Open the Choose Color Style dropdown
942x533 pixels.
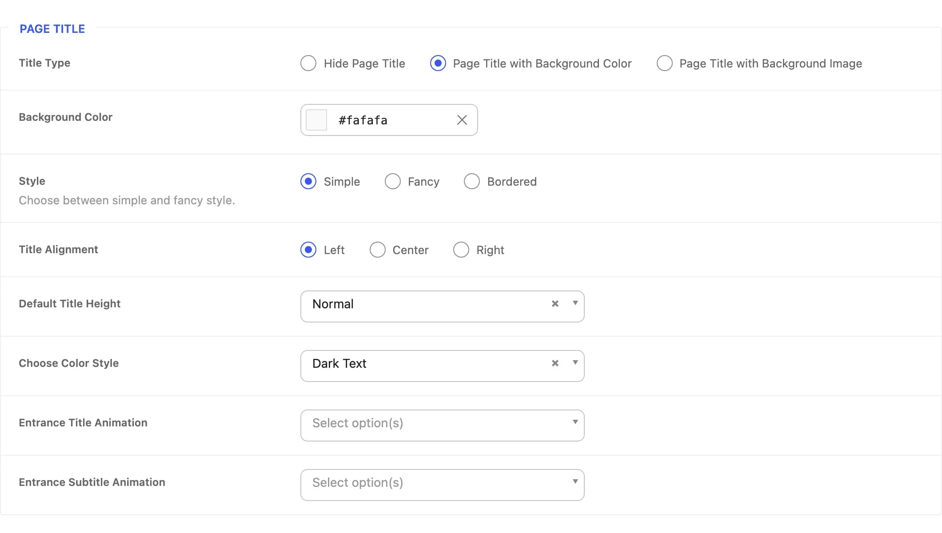(442, 366)
